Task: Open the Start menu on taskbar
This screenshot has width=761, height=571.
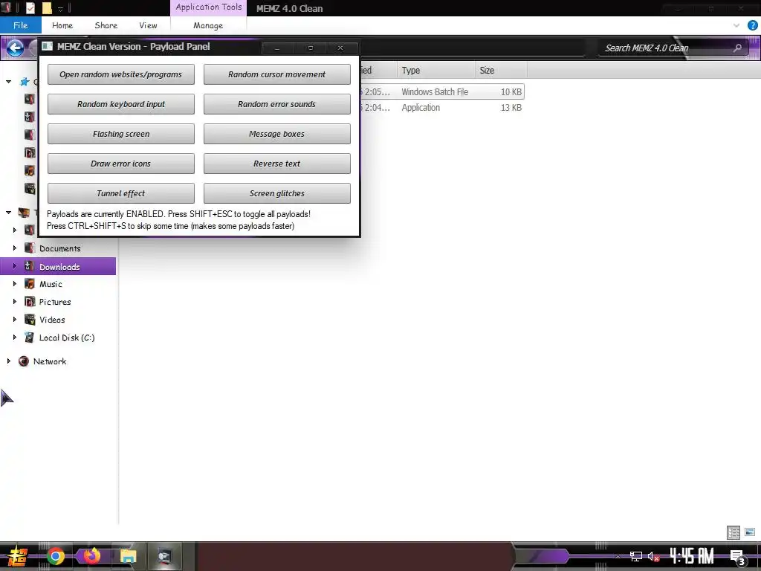Action: click(x=18, y=556)
